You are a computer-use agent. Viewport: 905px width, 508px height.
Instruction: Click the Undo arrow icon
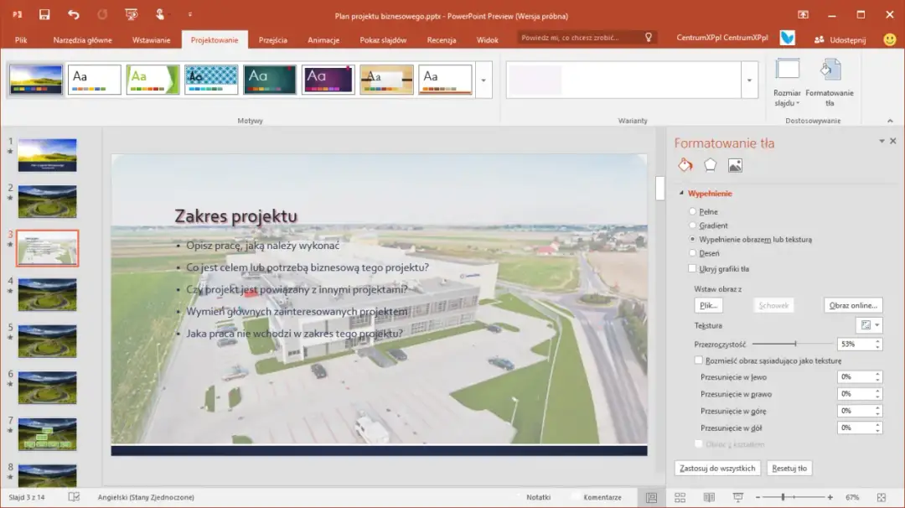(74, 14)
